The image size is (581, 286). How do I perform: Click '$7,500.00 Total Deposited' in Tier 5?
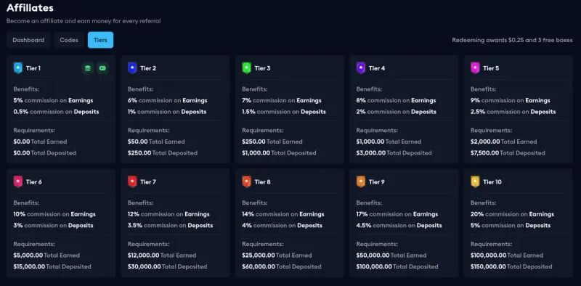tap(508, 152)
